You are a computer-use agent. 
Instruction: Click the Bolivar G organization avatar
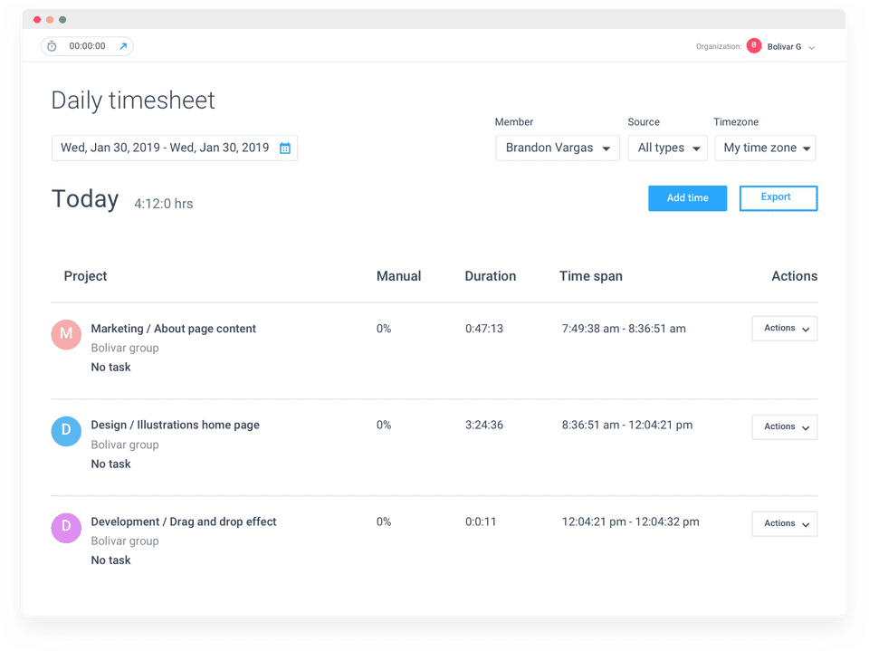pos(754,46)
